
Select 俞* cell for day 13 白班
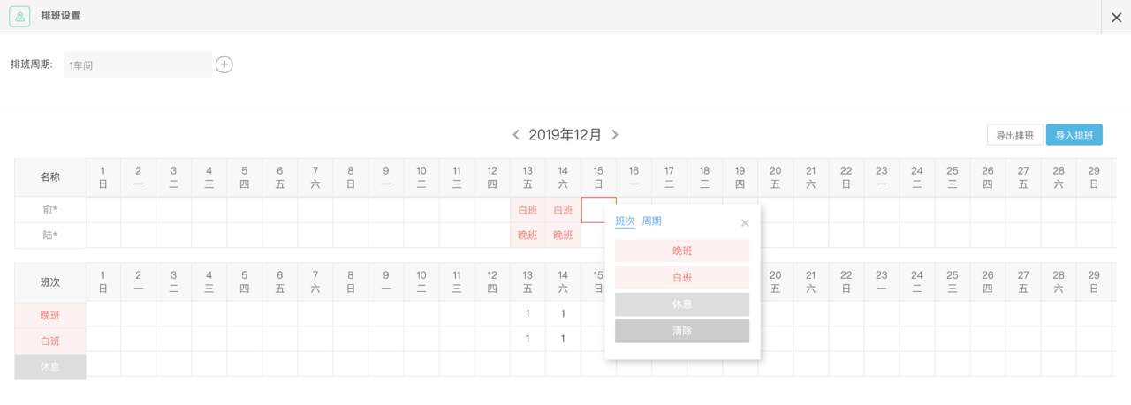pos(528,210)
